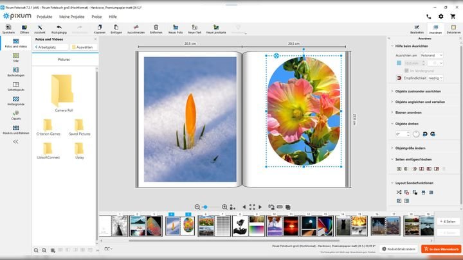Open the Produkte menu
The width and height of the screenshot is (463, 260).
click(44, 16)
